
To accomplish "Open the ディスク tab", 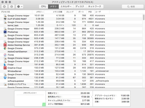I will pos(80,7).
